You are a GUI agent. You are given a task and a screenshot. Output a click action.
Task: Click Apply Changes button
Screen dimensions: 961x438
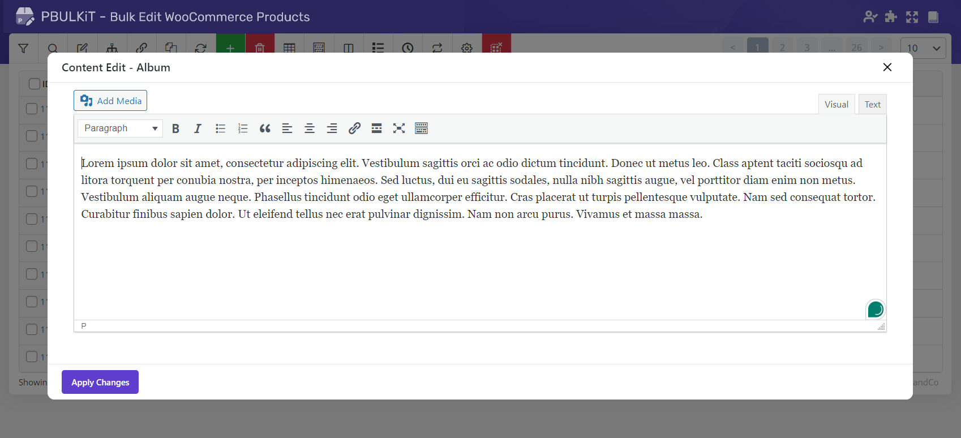click(100, 383)
